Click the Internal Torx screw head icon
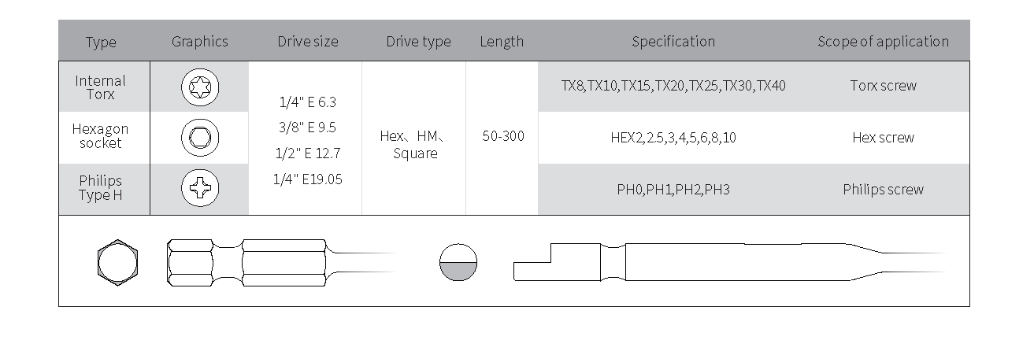Image resolution: width=1034 pixels, height=340 pixels. [199, 87]
